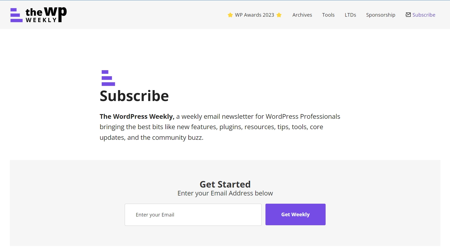The height and width of the screenshot is (249, 450).
Task: Open the Archives page
Action: (302, 15)
